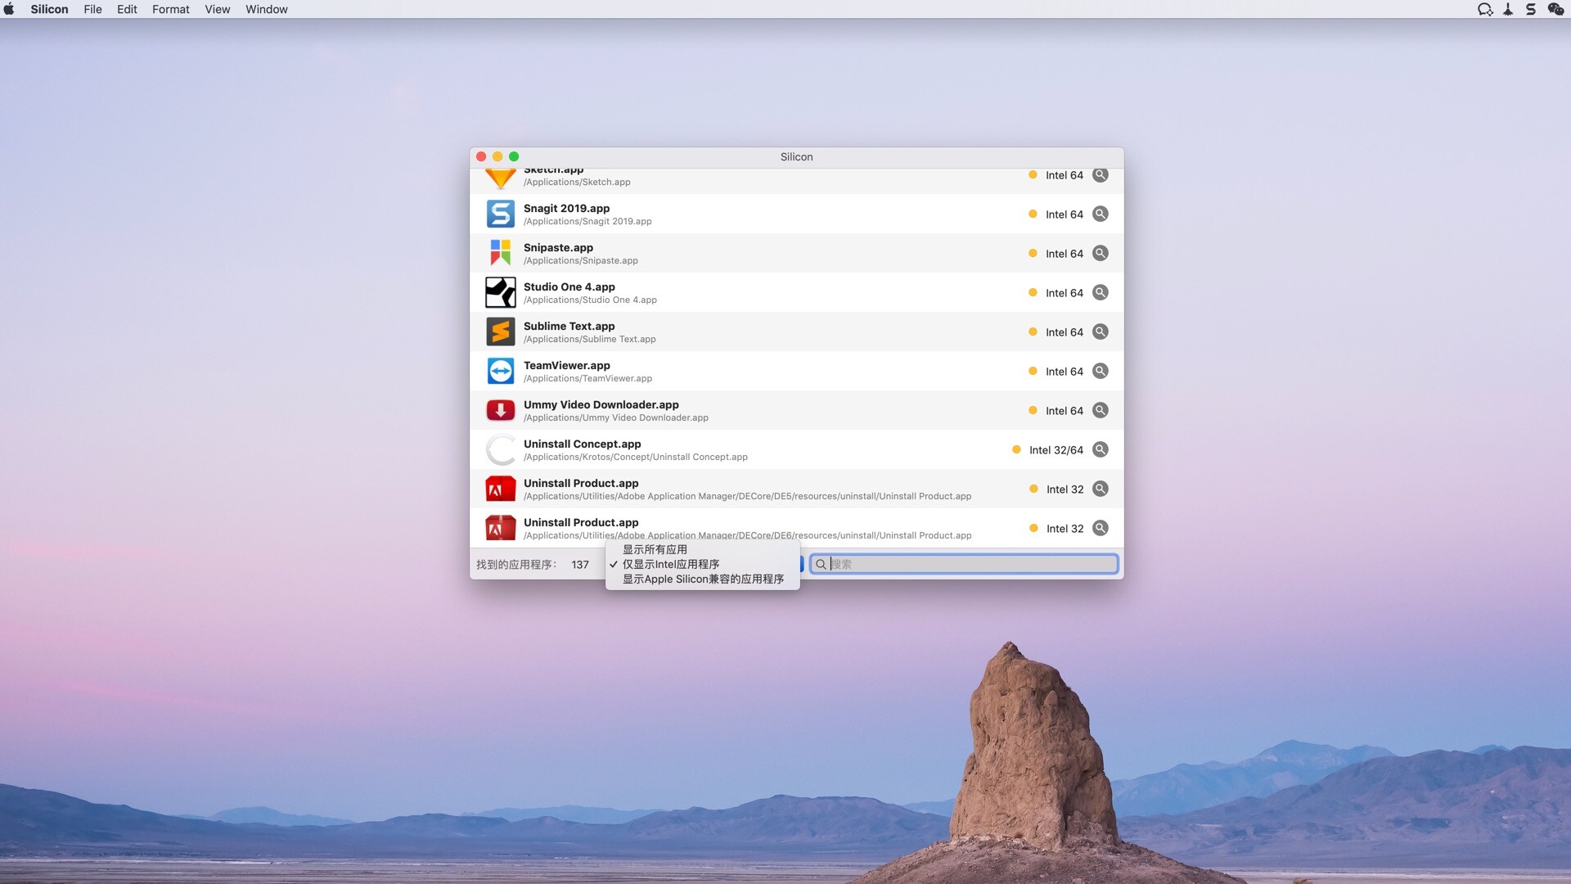Reveal Studio One 4.app with its magnifier
The height and width of the screenshot is (884, 1571).
[x=1101, y=292]
